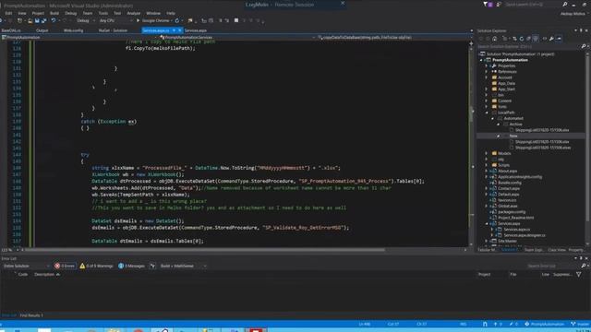Toggle the 0 Messages filter
The image size is (591, 332).
pyautogui.click(x=131, y=267)
